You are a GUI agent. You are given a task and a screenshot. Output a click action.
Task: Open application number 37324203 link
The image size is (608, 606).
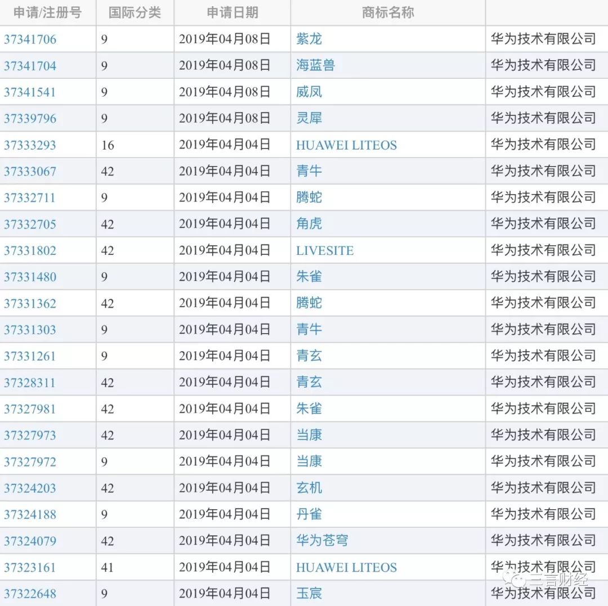click(x=30, y=488)
